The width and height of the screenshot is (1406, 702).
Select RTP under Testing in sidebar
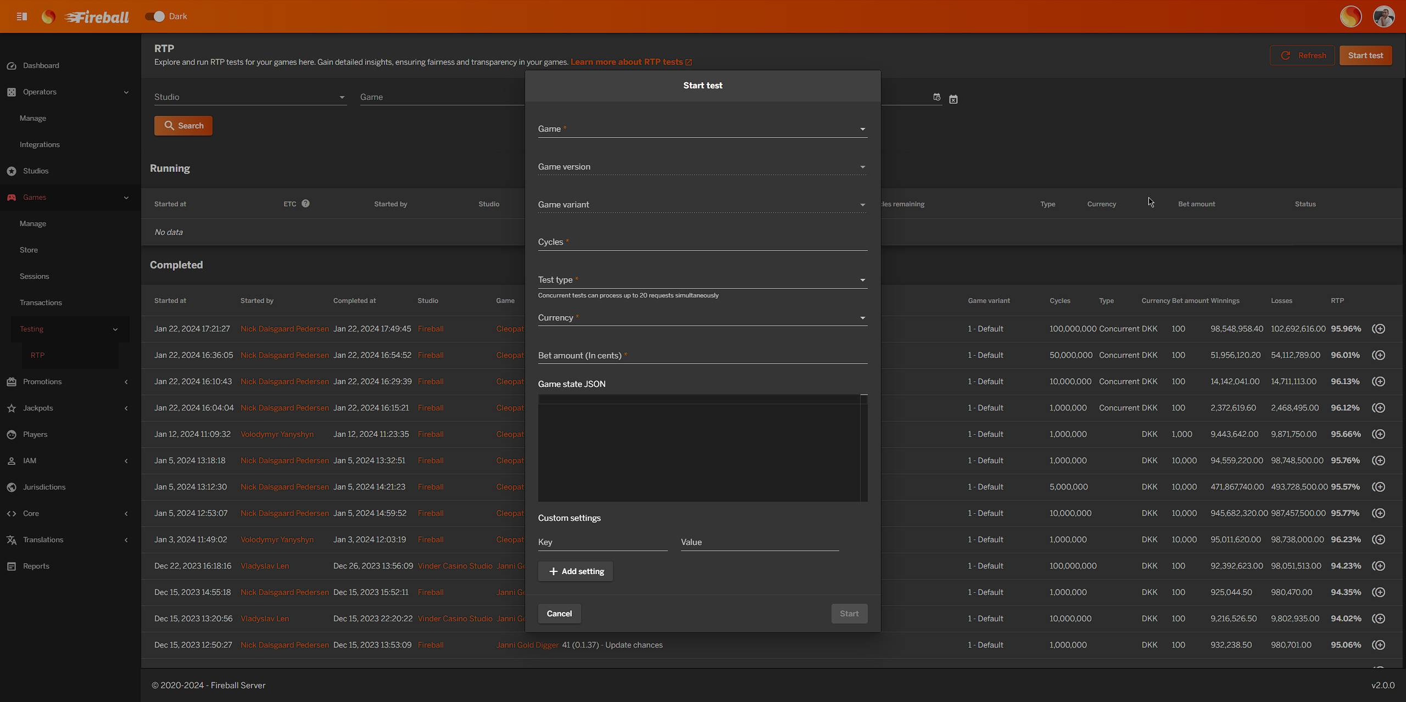pos(38,355)
